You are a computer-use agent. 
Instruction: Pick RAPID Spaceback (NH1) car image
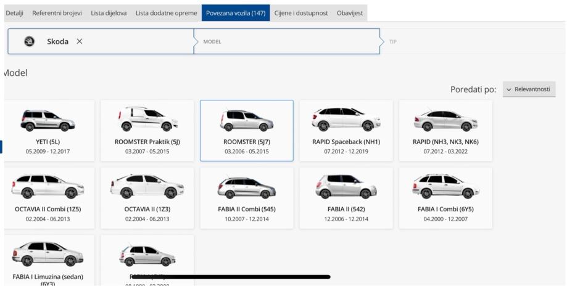(346, 119)
